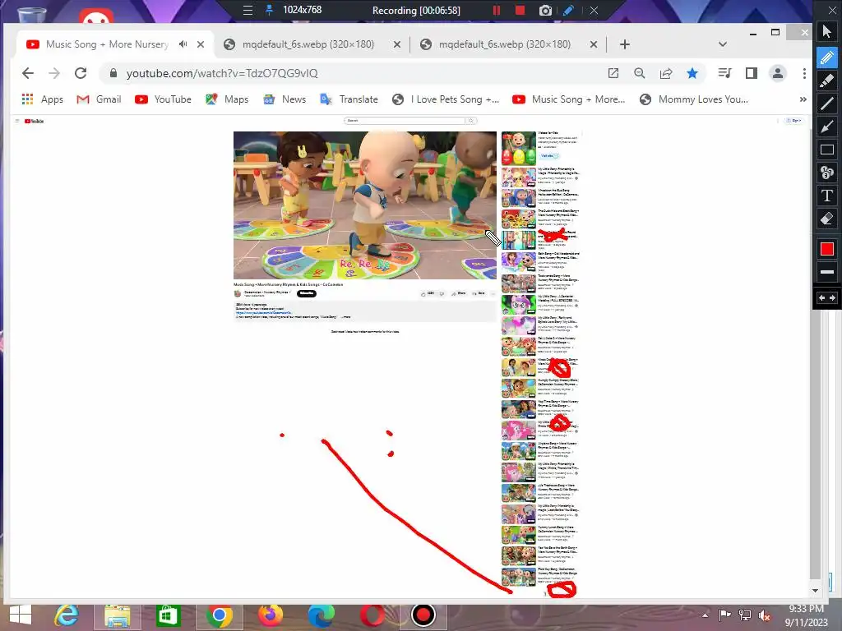Open File Explorer from taskbar
Viewport: 842px width, 631px height.
117,615
